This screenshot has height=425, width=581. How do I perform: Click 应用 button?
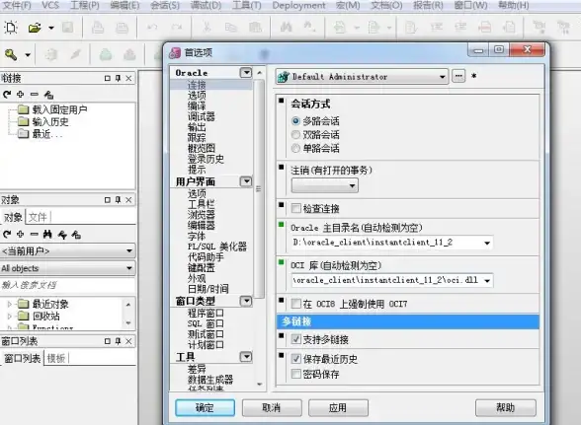pos(338,407)
